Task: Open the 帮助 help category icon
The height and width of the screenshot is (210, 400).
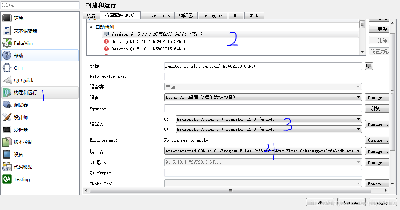Action: click(7, 55)
